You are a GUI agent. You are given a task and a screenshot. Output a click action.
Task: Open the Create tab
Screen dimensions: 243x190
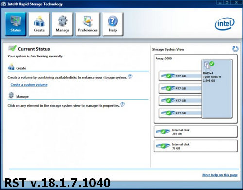(x=39, y=24)
